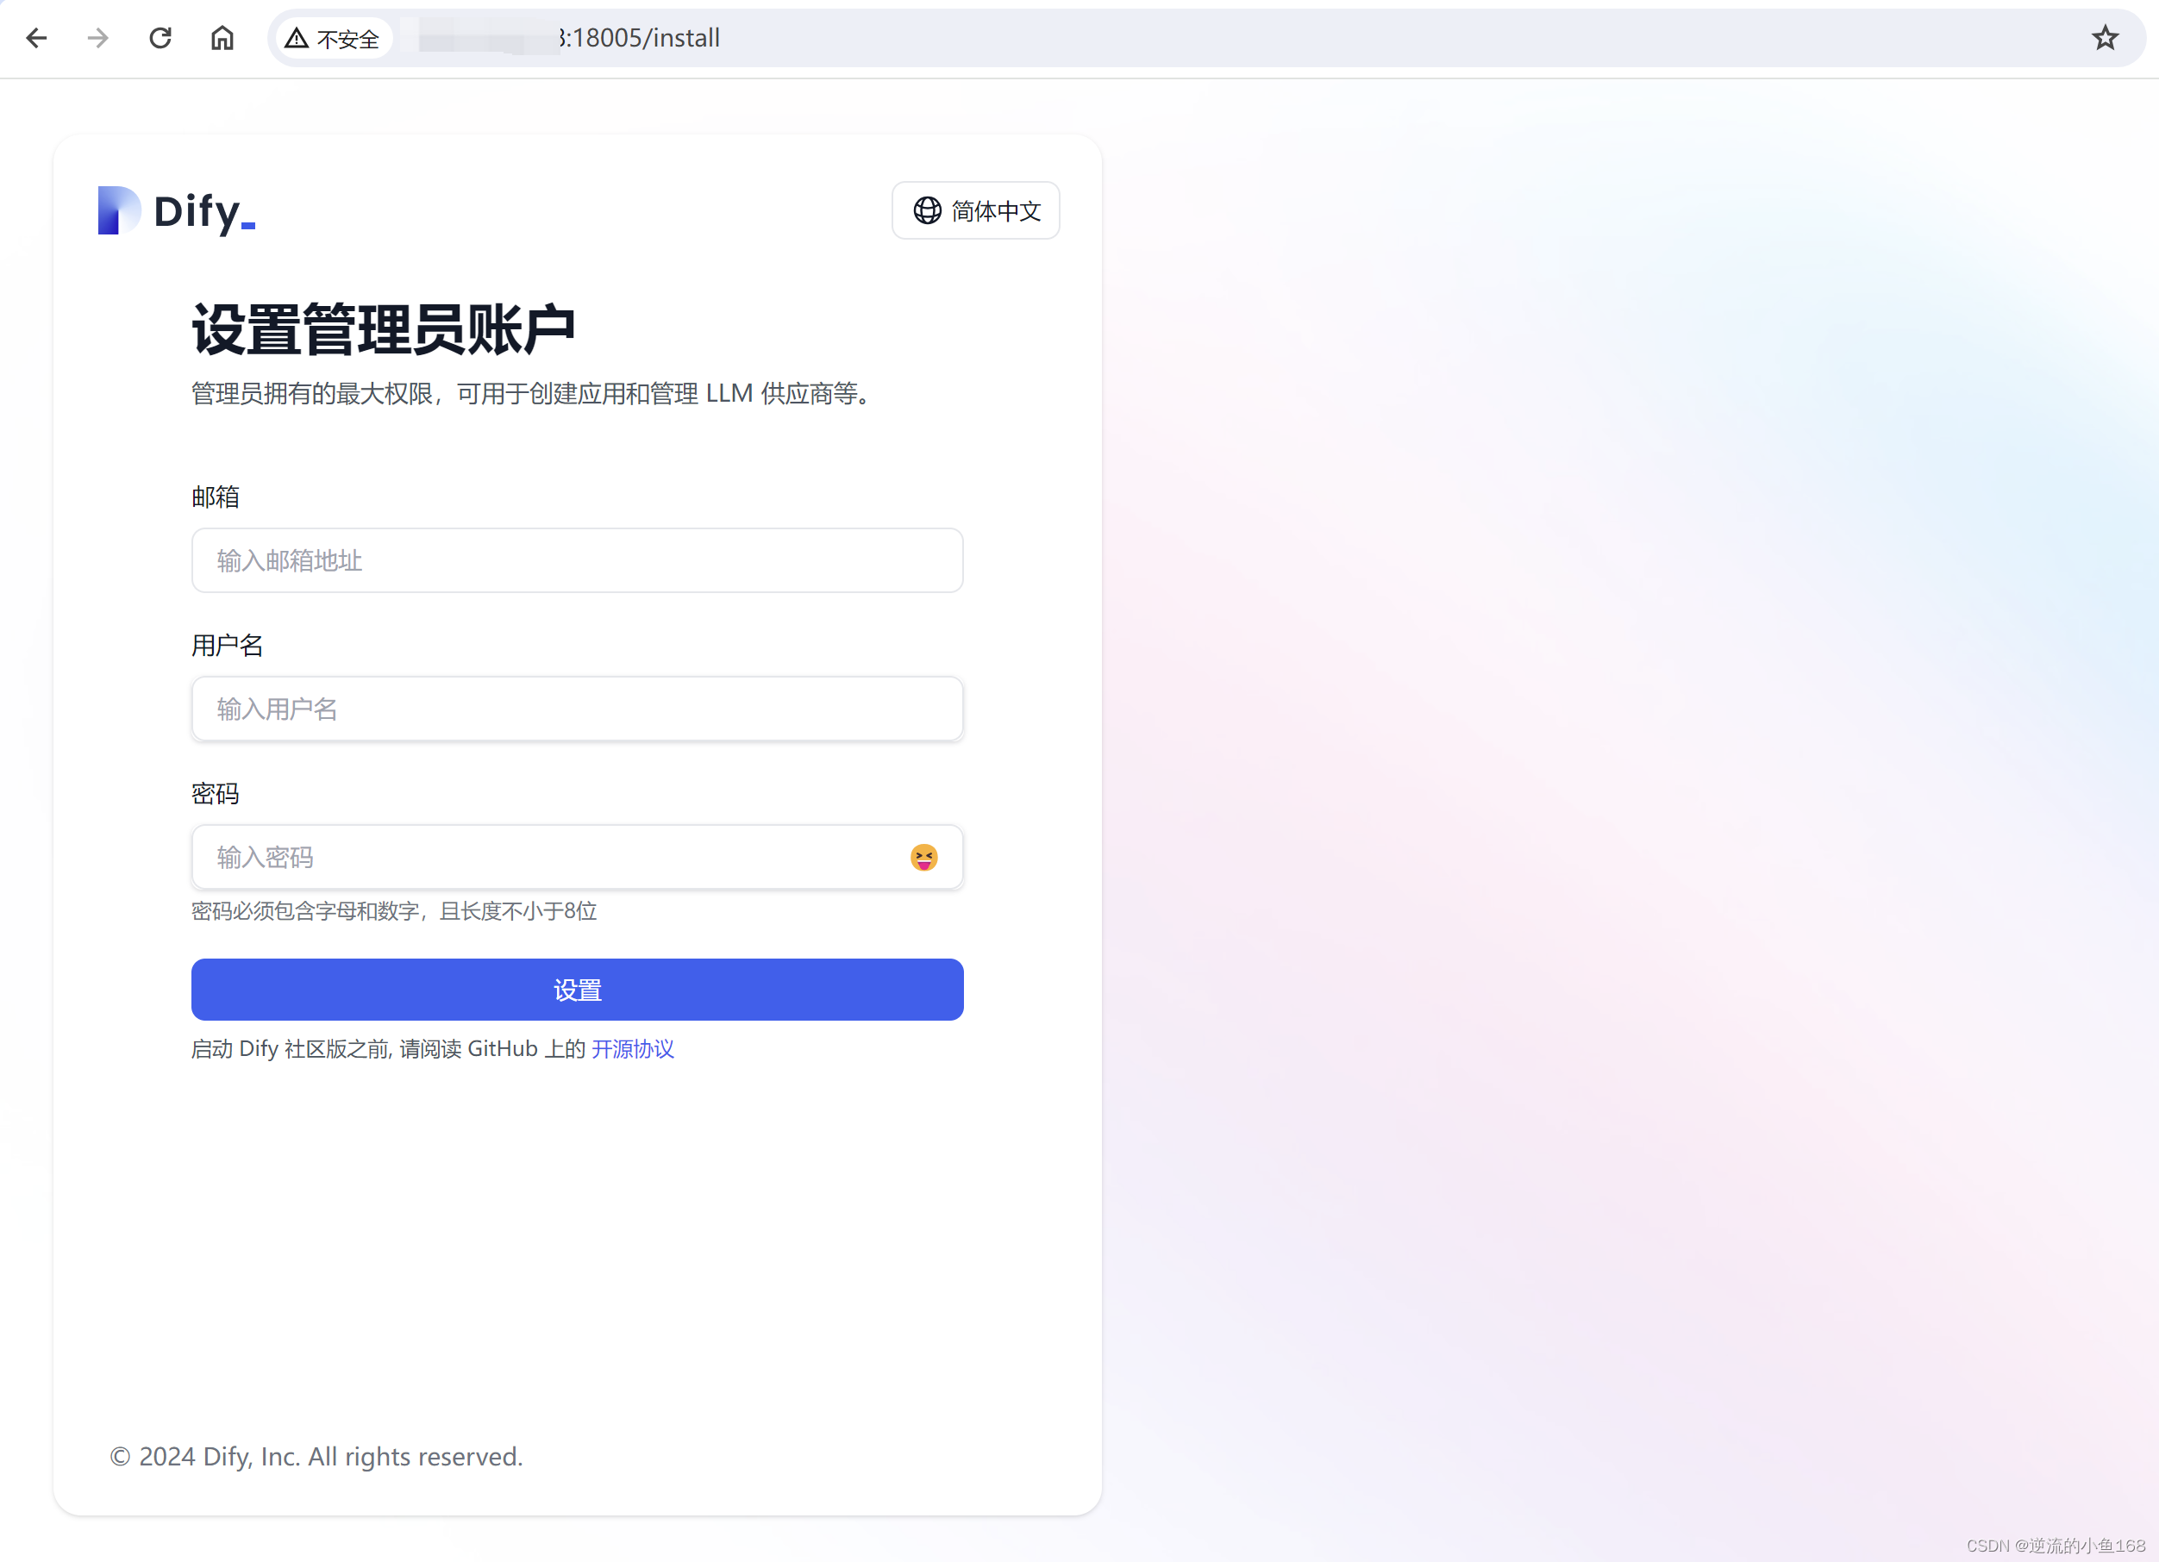Go to browser home page
Screen dimensions: 2159x1562
pyautogui.click(x=222, y=38)
